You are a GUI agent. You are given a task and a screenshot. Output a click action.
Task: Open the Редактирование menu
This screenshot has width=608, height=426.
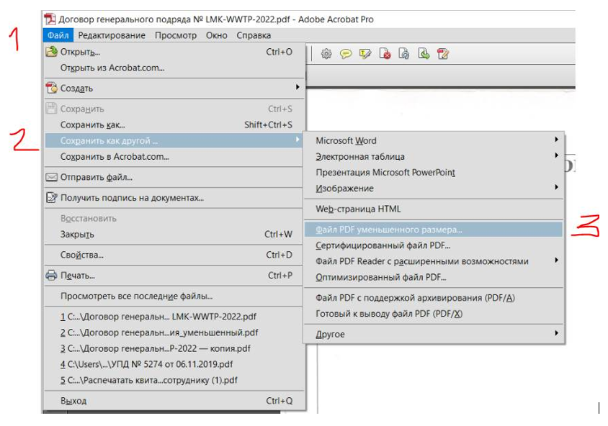click(x=112, y=35)
